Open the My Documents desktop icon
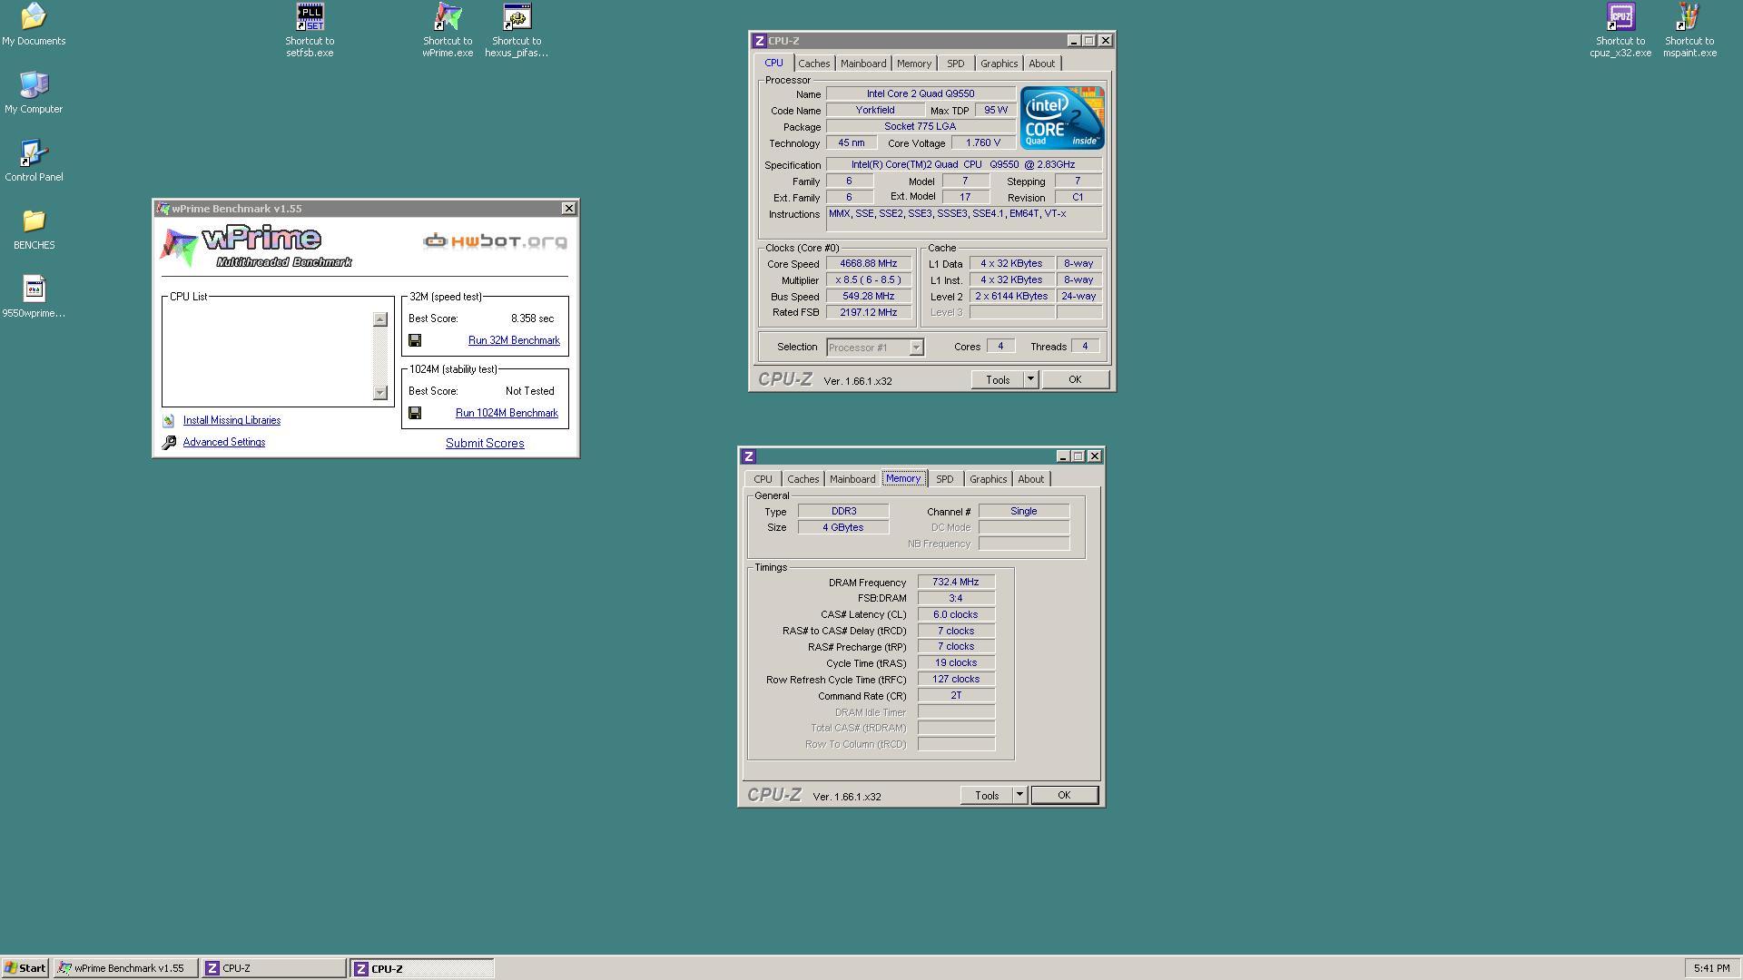1743x980 pixels. (x=34, y=17)
